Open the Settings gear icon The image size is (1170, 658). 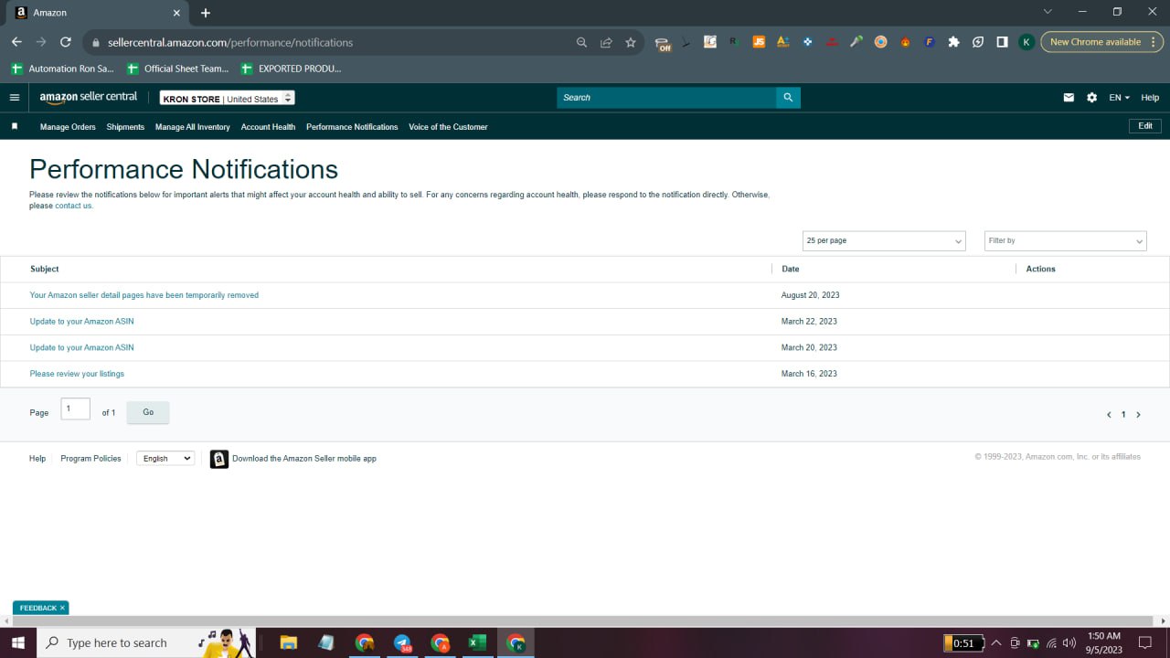pos(1091,98)
